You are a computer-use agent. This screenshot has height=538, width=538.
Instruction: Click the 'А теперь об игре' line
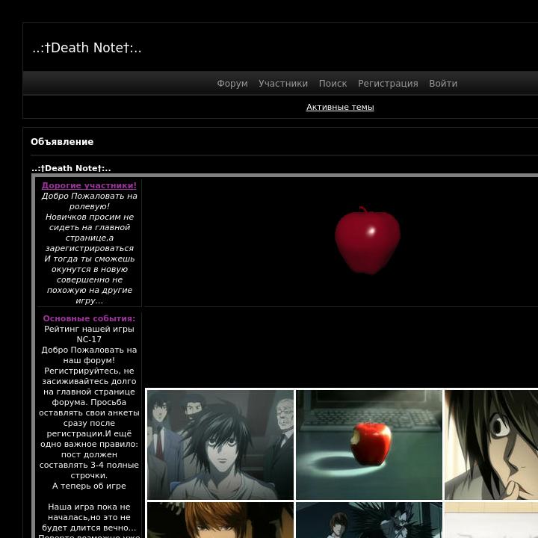[x=89, y=486]
